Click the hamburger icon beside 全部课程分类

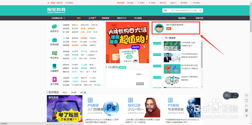64,18
